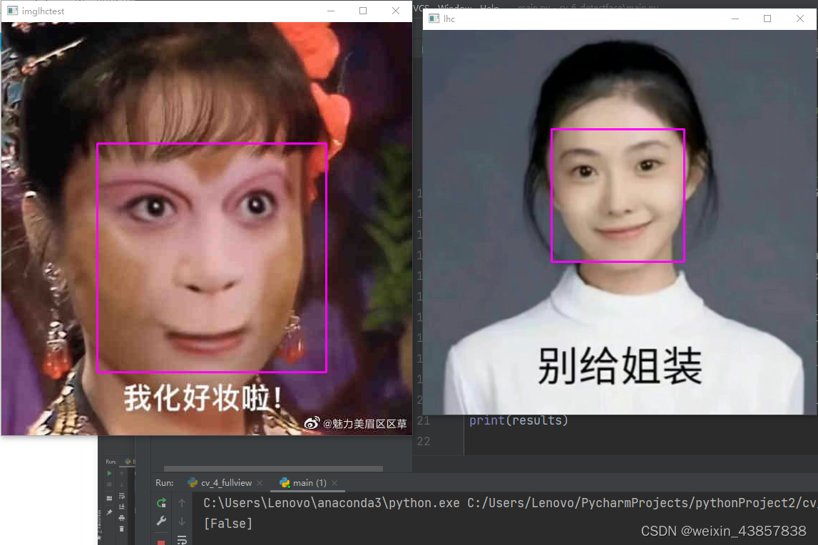Click the '[False]' console output

pos(228,524)
